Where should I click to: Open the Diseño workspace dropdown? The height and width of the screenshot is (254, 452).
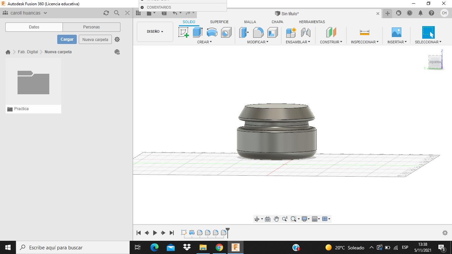point(155,32)
